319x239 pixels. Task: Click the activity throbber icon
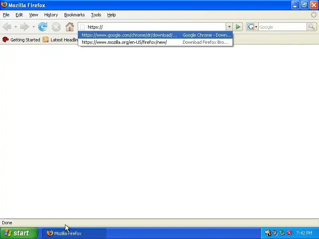(314, 15)
